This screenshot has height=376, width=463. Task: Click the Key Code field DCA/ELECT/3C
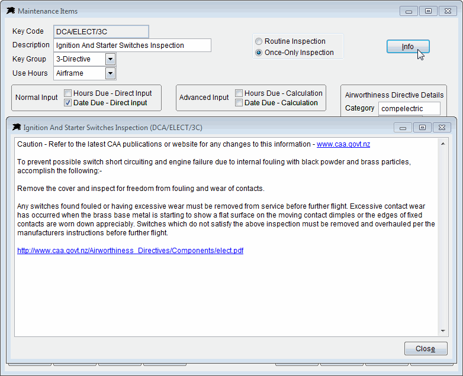pyautogui.click(x=101, y=31)
